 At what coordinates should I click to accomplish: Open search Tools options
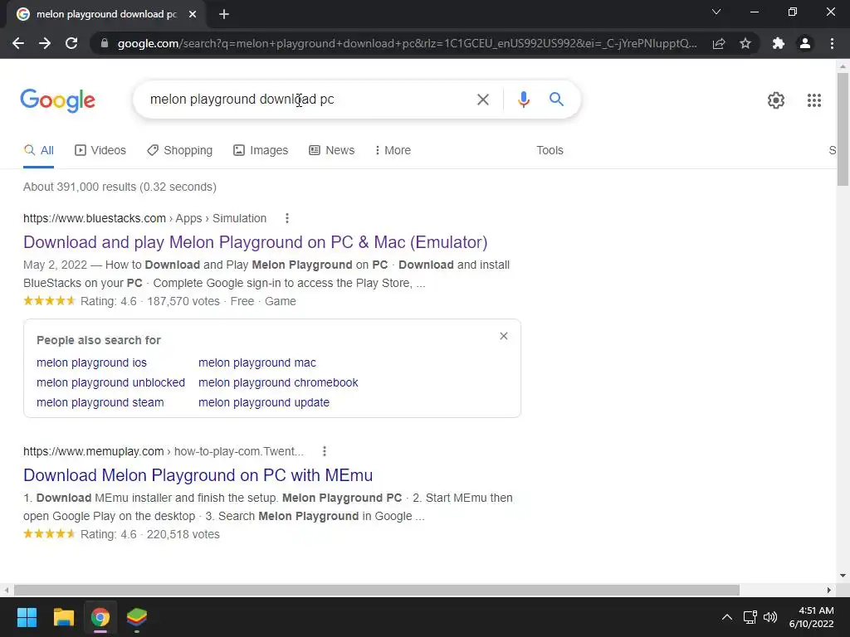(550, 151)
